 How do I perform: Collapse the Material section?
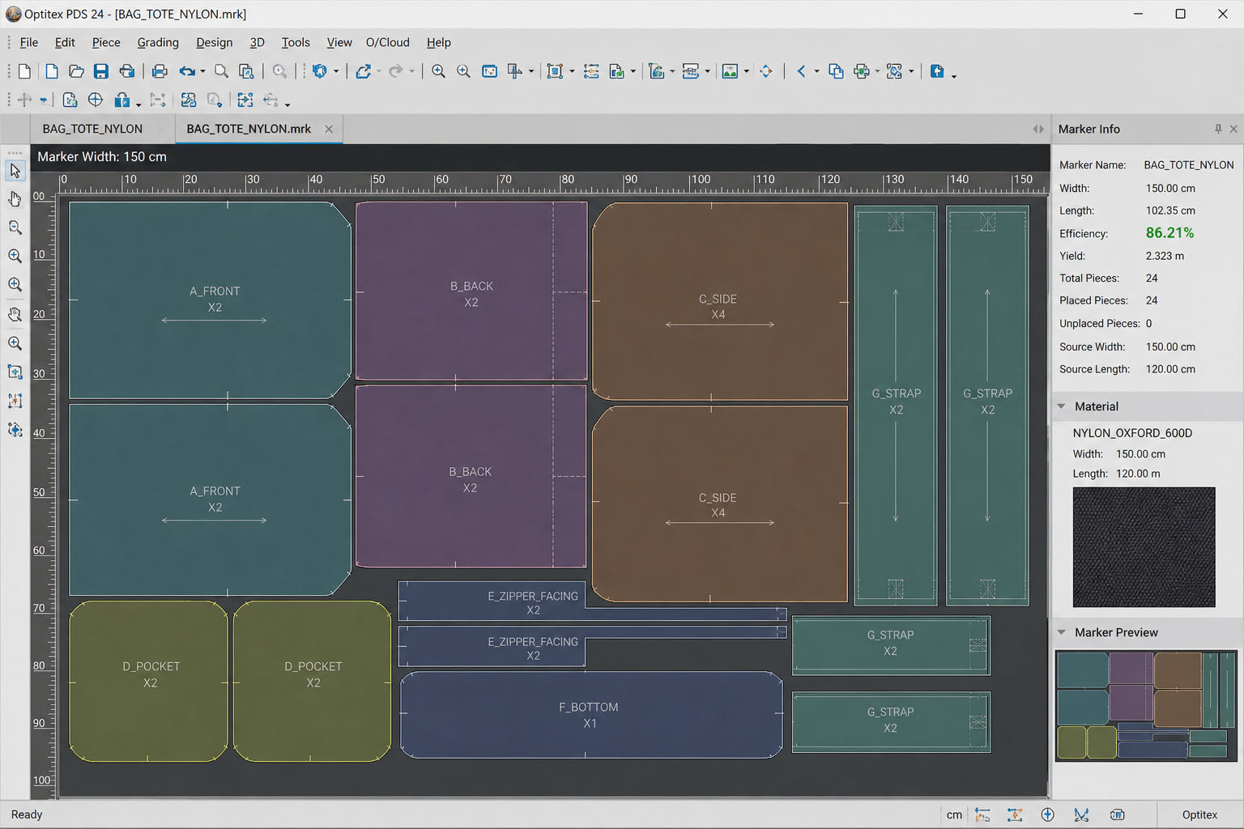(x=1062, y=406)
